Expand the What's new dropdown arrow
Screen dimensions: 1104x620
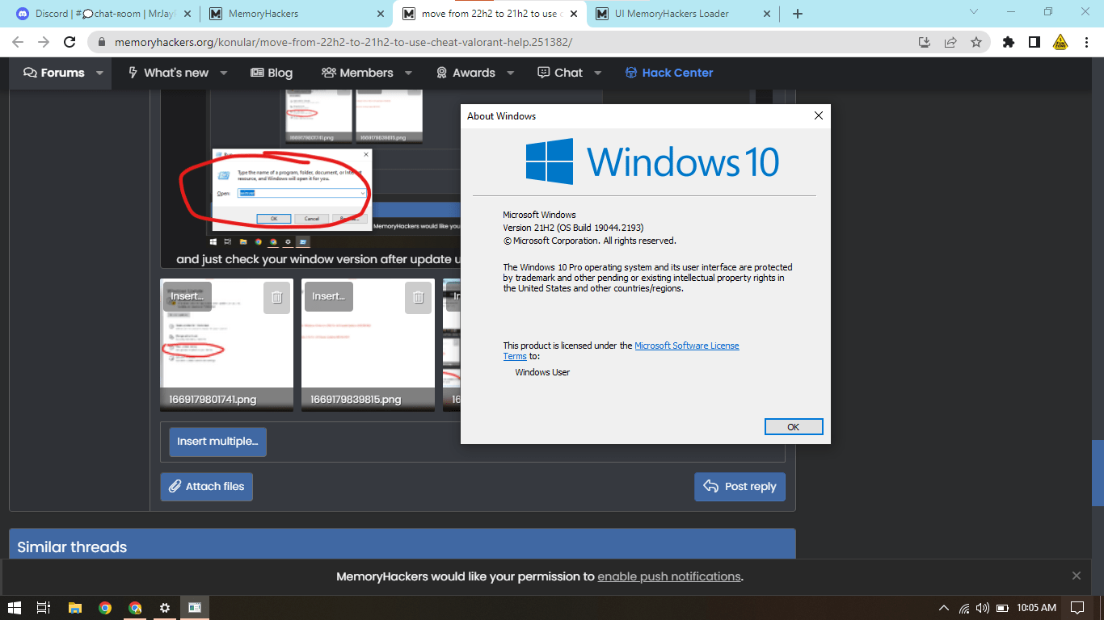point(224,73)
